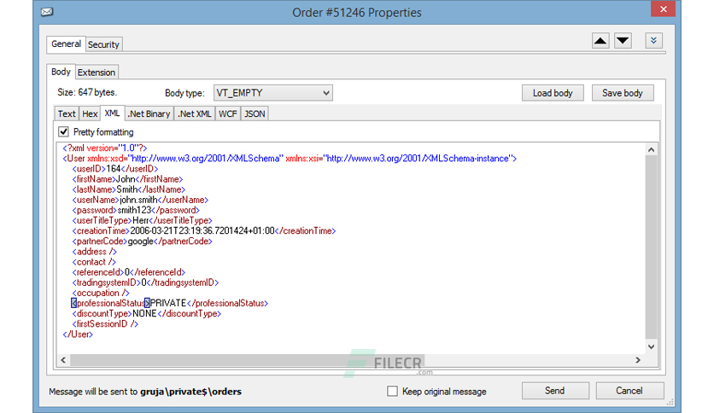Go to previous message with up arrow

600,41
